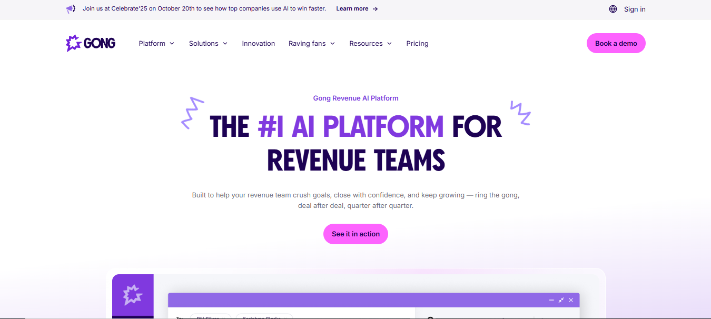Screen dimensions: 711x319
Task: Click the Gong Revenue AI Platform label
Action: [x=355, y=98]
